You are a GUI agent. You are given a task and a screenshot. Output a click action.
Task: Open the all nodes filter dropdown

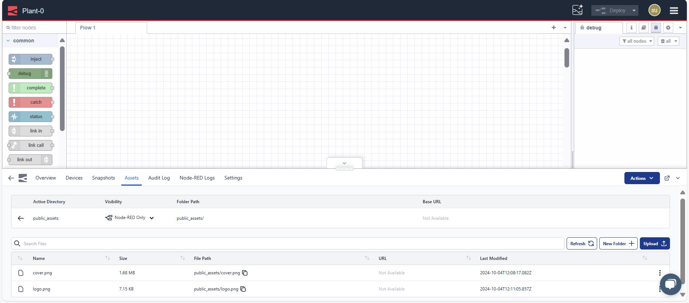click(636, 41)
